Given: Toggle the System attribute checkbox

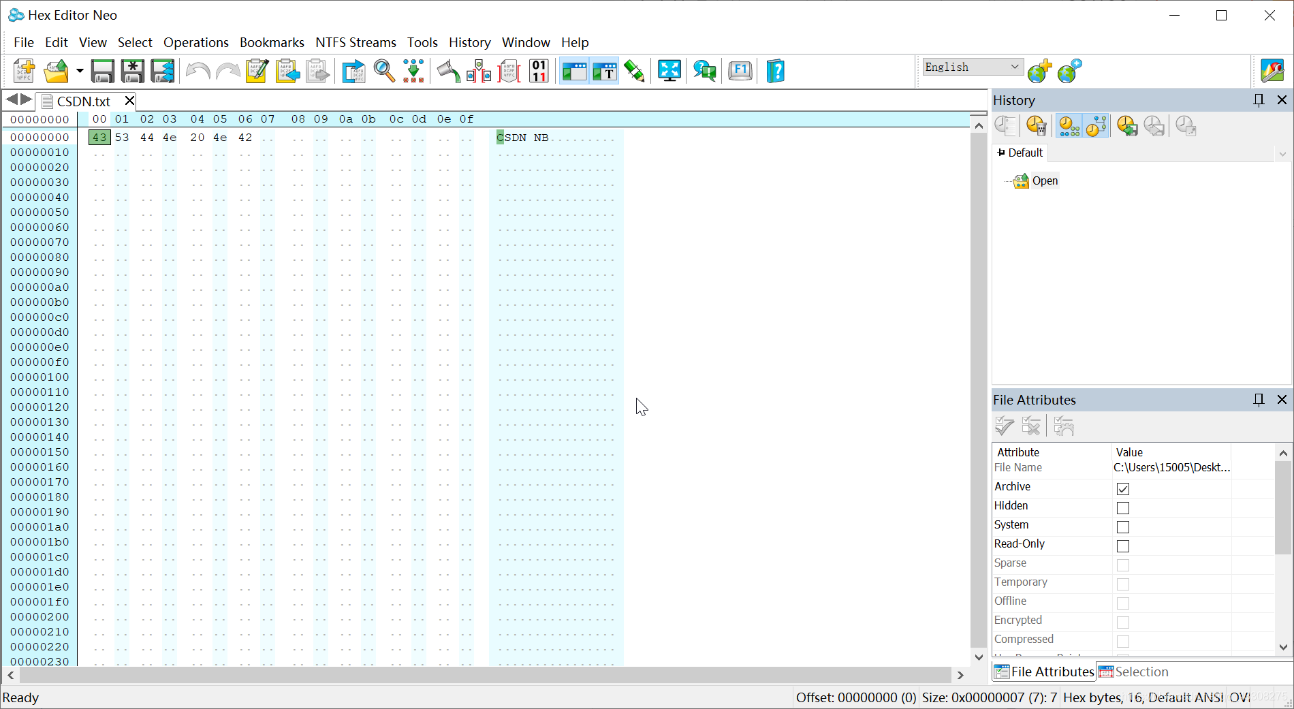Looking at the screenshot, I should (1123, 526).
